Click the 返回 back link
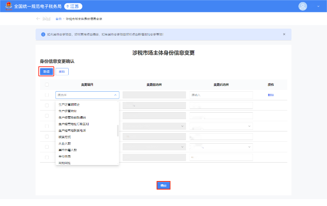Image resolution: width=327 pixels, height=206 pixels. (x=46, y=19)
